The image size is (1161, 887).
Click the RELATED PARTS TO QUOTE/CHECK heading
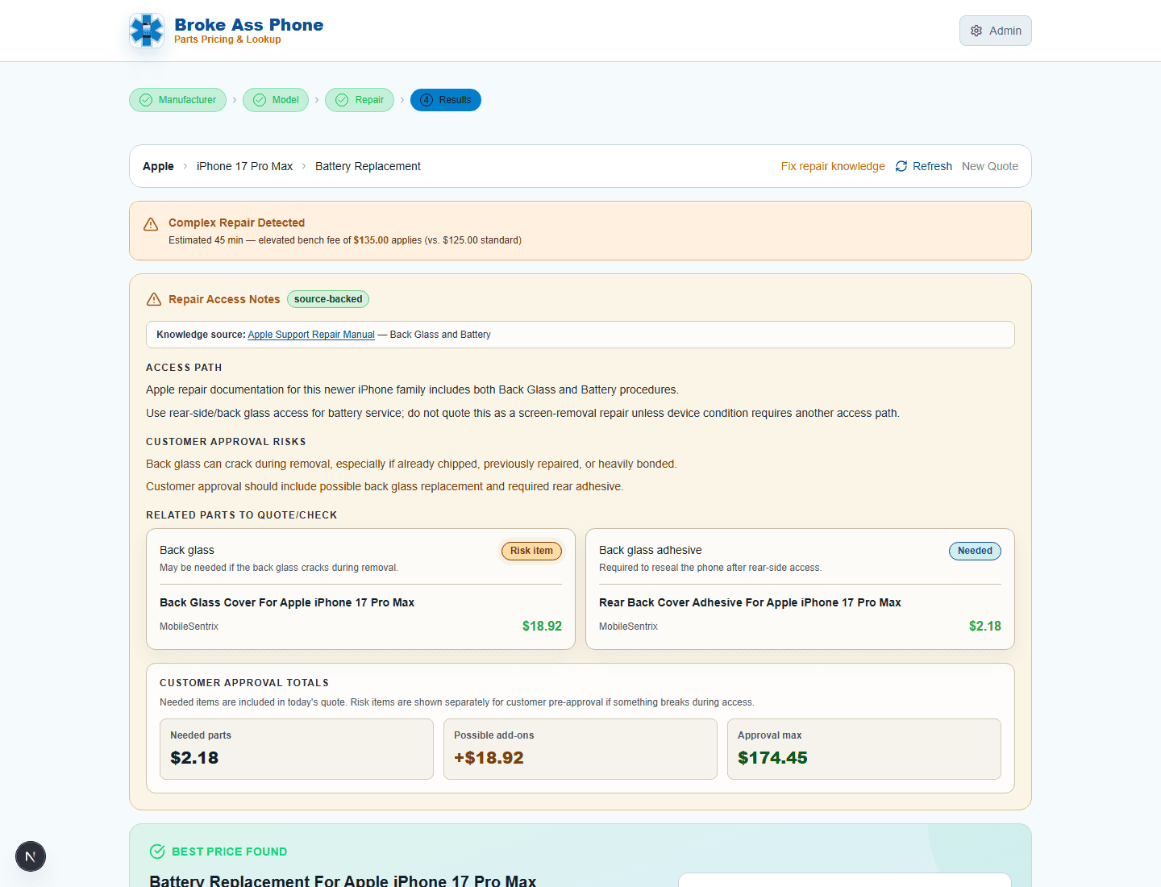click(x=242, y=515)
